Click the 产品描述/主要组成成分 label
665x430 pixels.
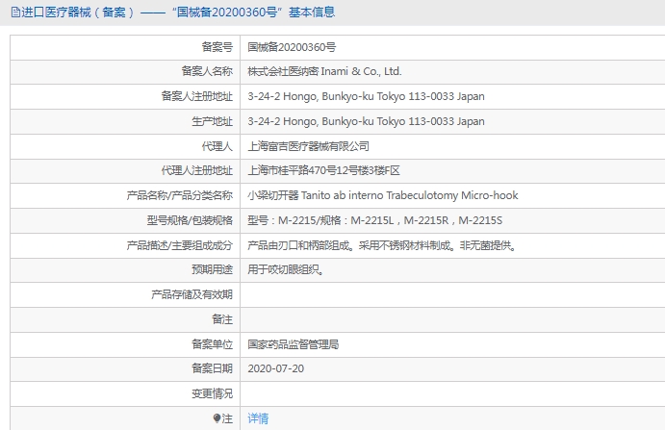(179, 245)
